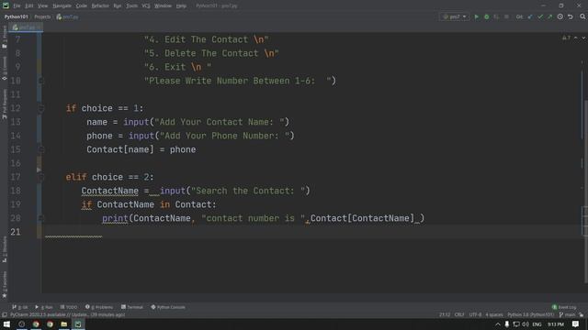
Task: Switch to PyCharm in the taskbar
Action: 78,324
